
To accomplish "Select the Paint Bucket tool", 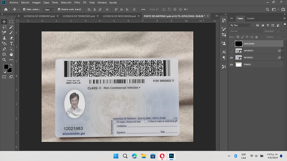I will click(x=4, y=44).
